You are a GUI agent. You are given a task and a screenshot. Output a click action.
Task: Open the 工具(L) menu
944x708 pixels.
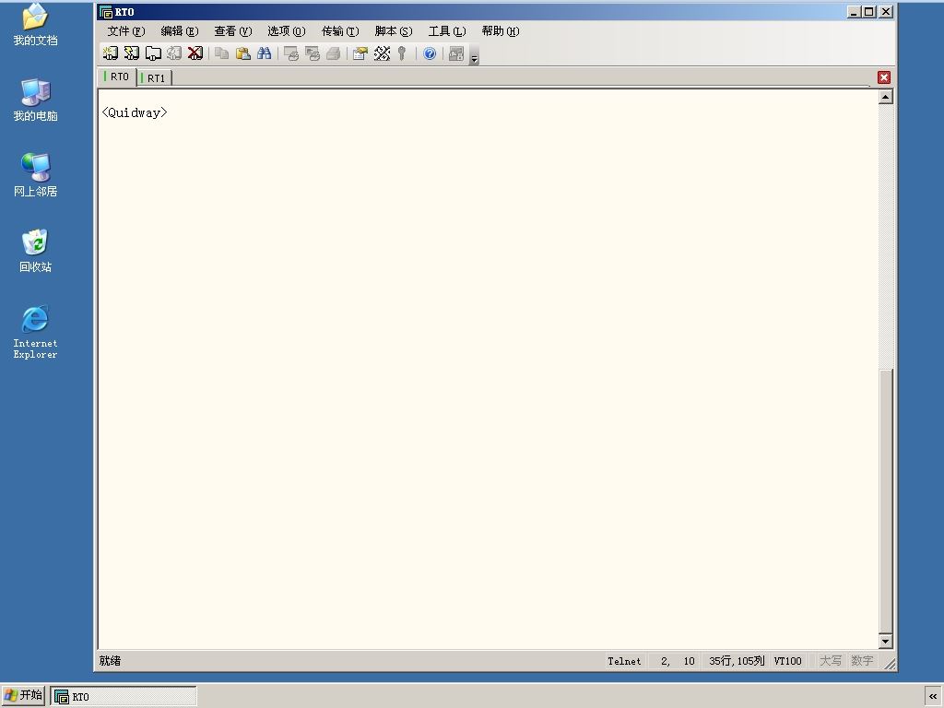(447, 31)
